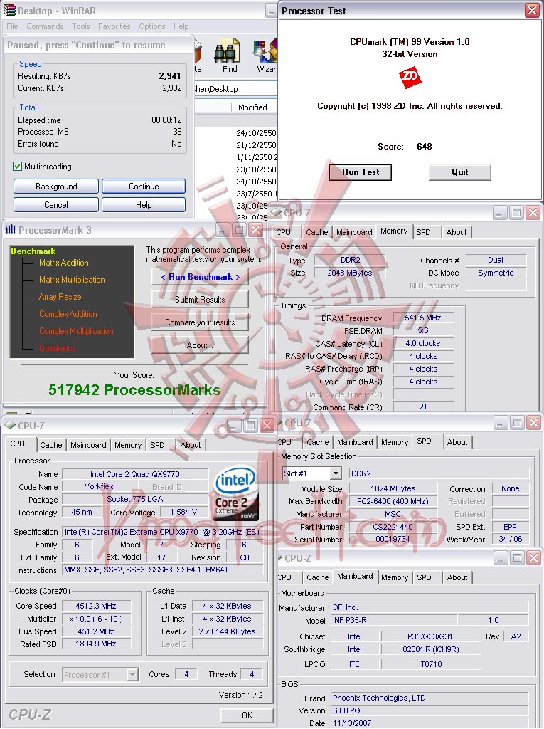The height and width of the screenshot is (729, 544).
Task: Select Cache tab in CPU-Z Memory window
Action: click(x=317, y=232)
